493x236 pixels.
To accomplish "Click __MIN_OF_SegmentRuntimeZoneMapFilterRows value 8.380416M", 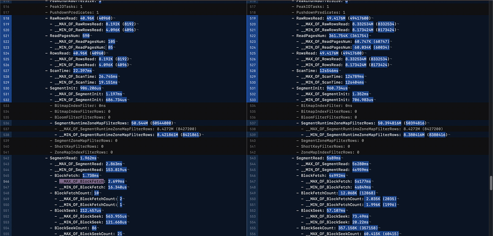I will tap(415, 135).
